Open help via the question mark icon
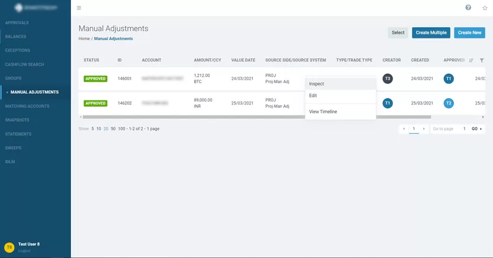The image size is (493, 258). coord(468,8)
